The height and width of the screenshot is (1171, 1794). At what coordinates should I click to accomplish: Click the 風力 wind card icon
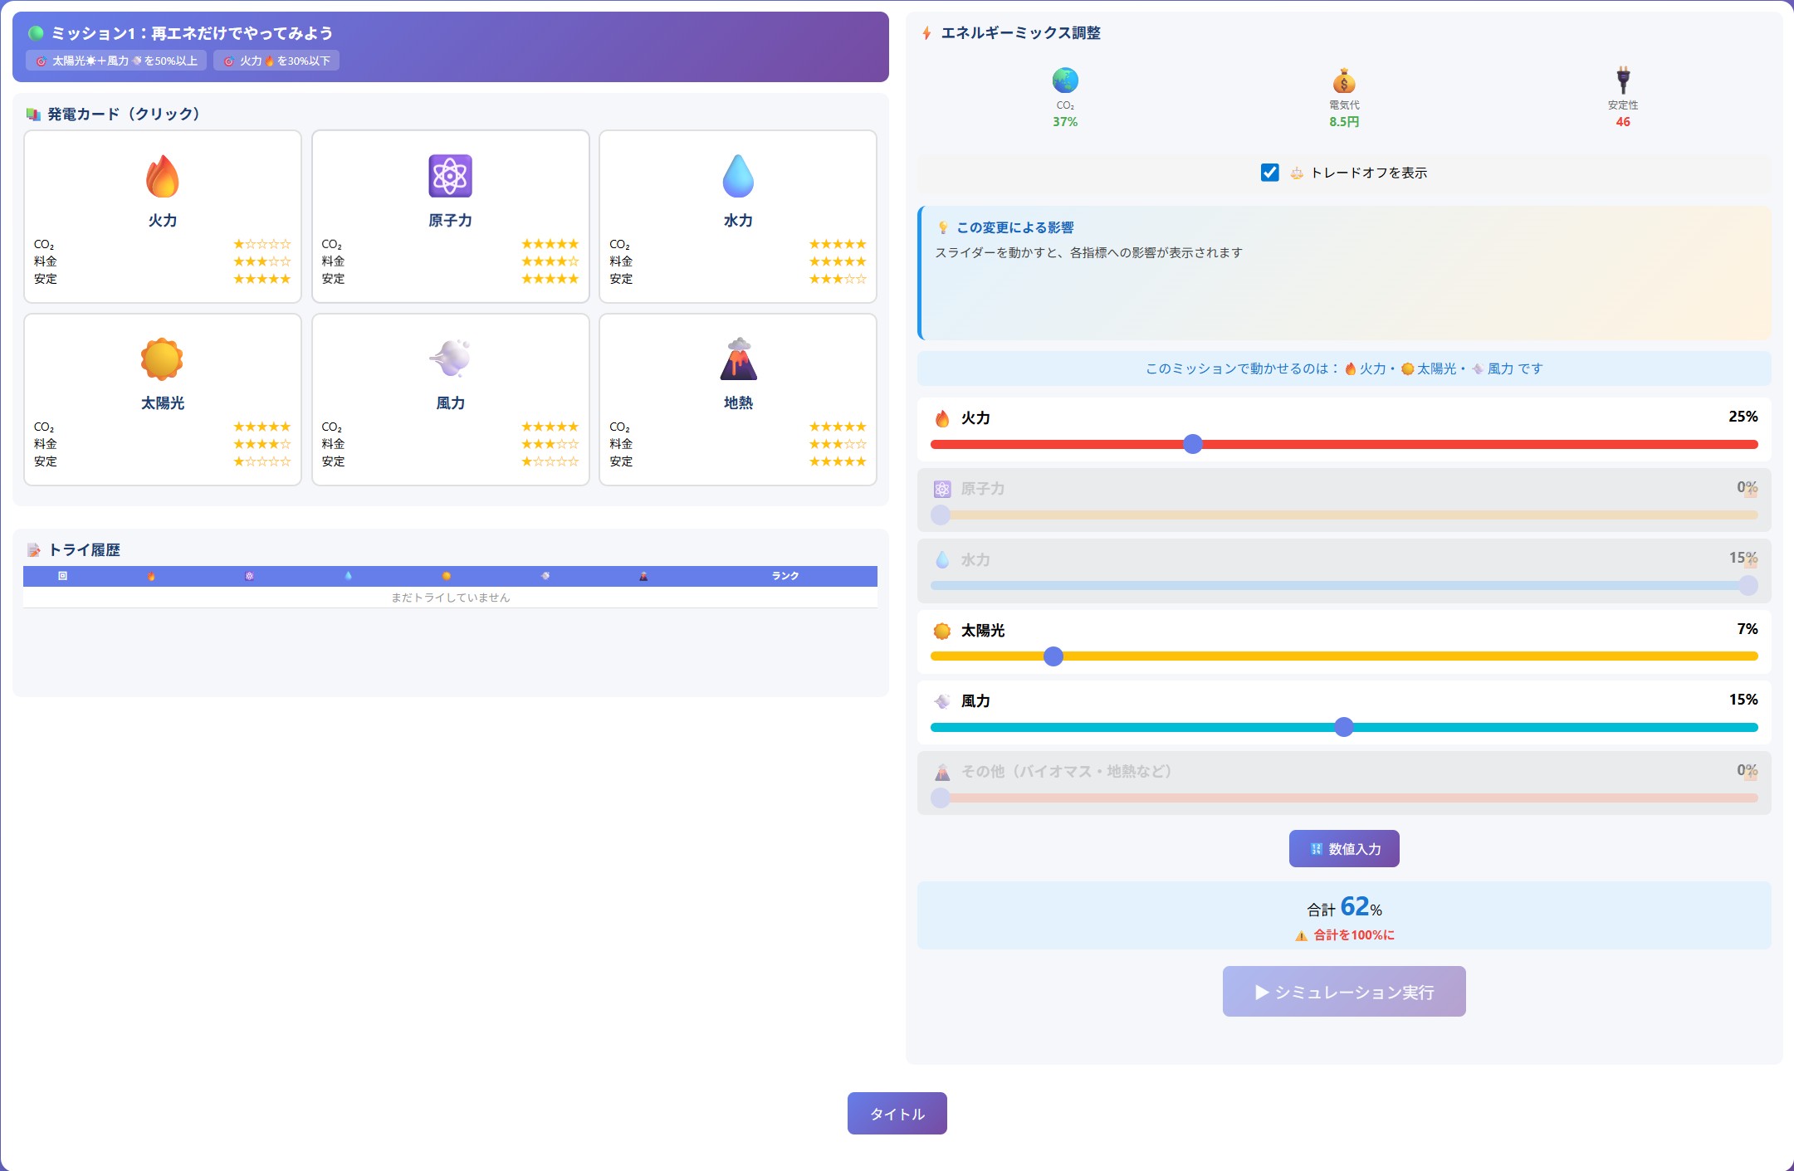click(450, 359)
